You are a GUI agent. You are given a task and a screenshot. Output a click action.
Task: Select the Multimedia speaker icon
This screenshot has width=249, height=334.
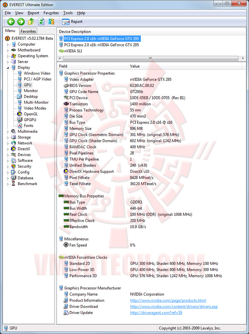13,131
